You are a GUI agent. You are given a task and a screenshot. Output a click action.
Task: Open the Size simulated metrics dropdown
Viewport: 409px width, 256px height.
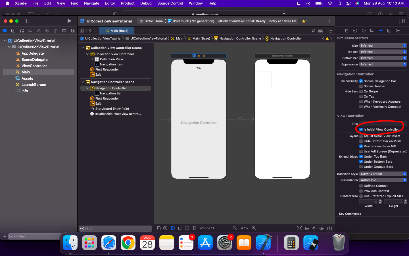point(383,46)
